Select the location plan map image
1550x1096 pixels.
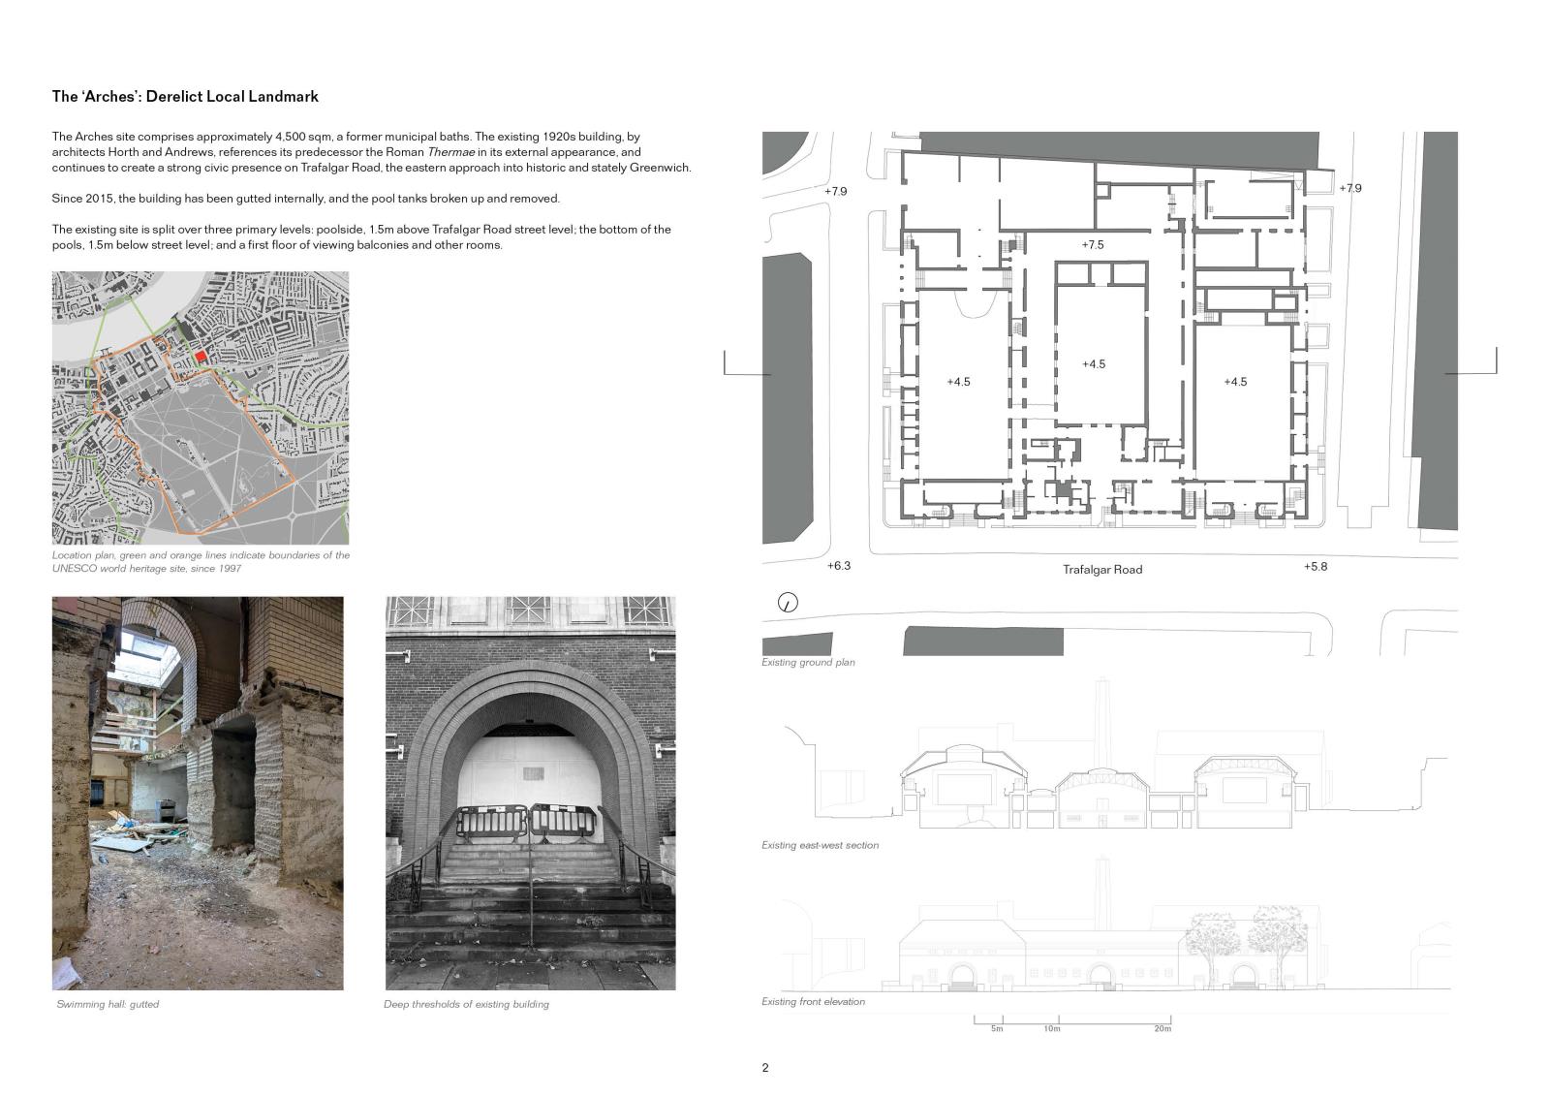201,407
